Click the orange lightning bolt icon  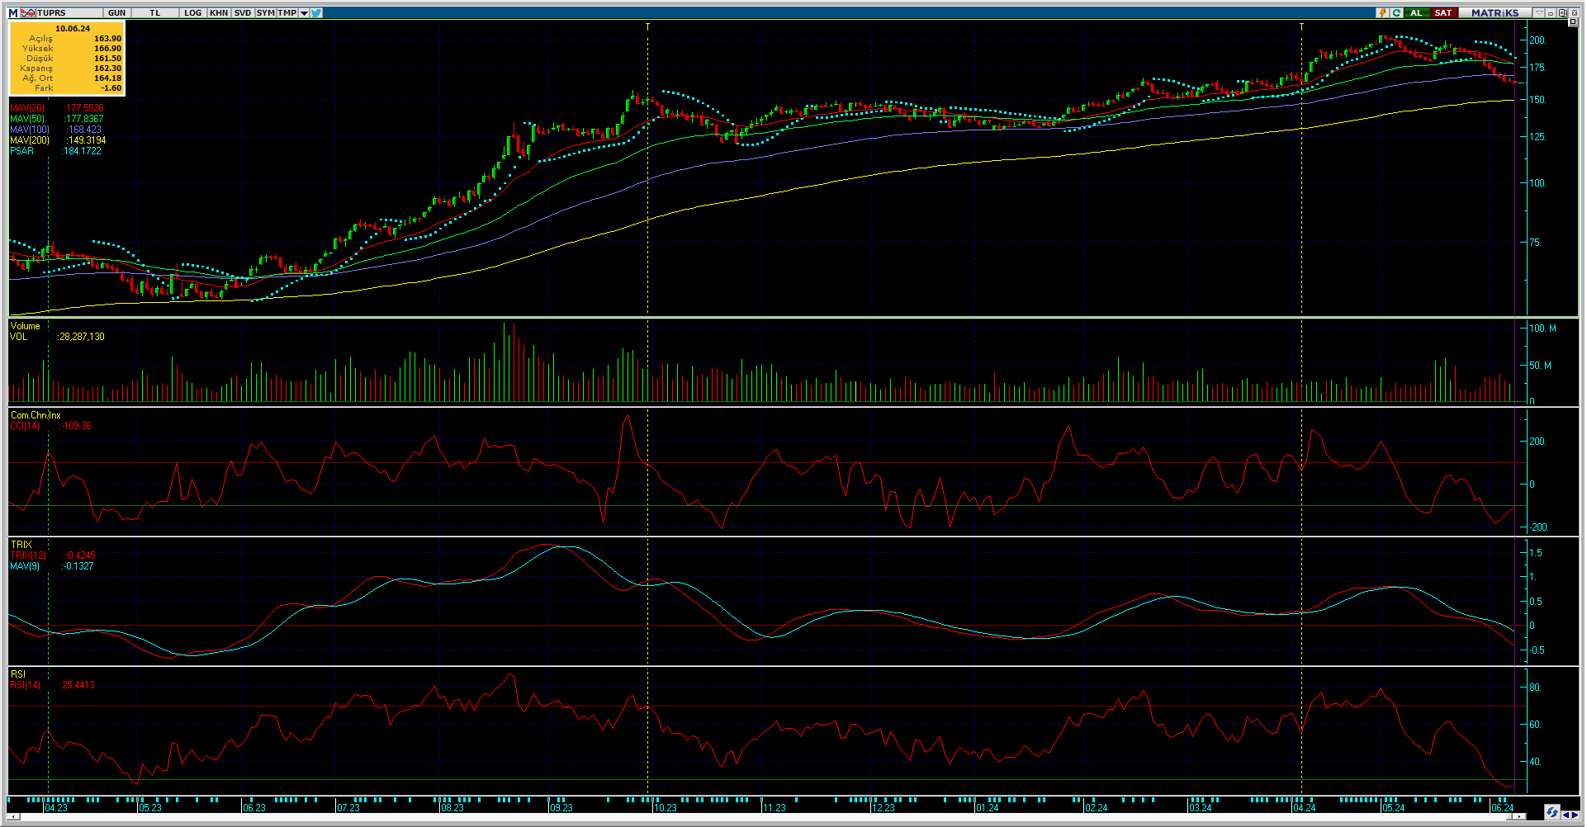click(x=1382, y=12)
